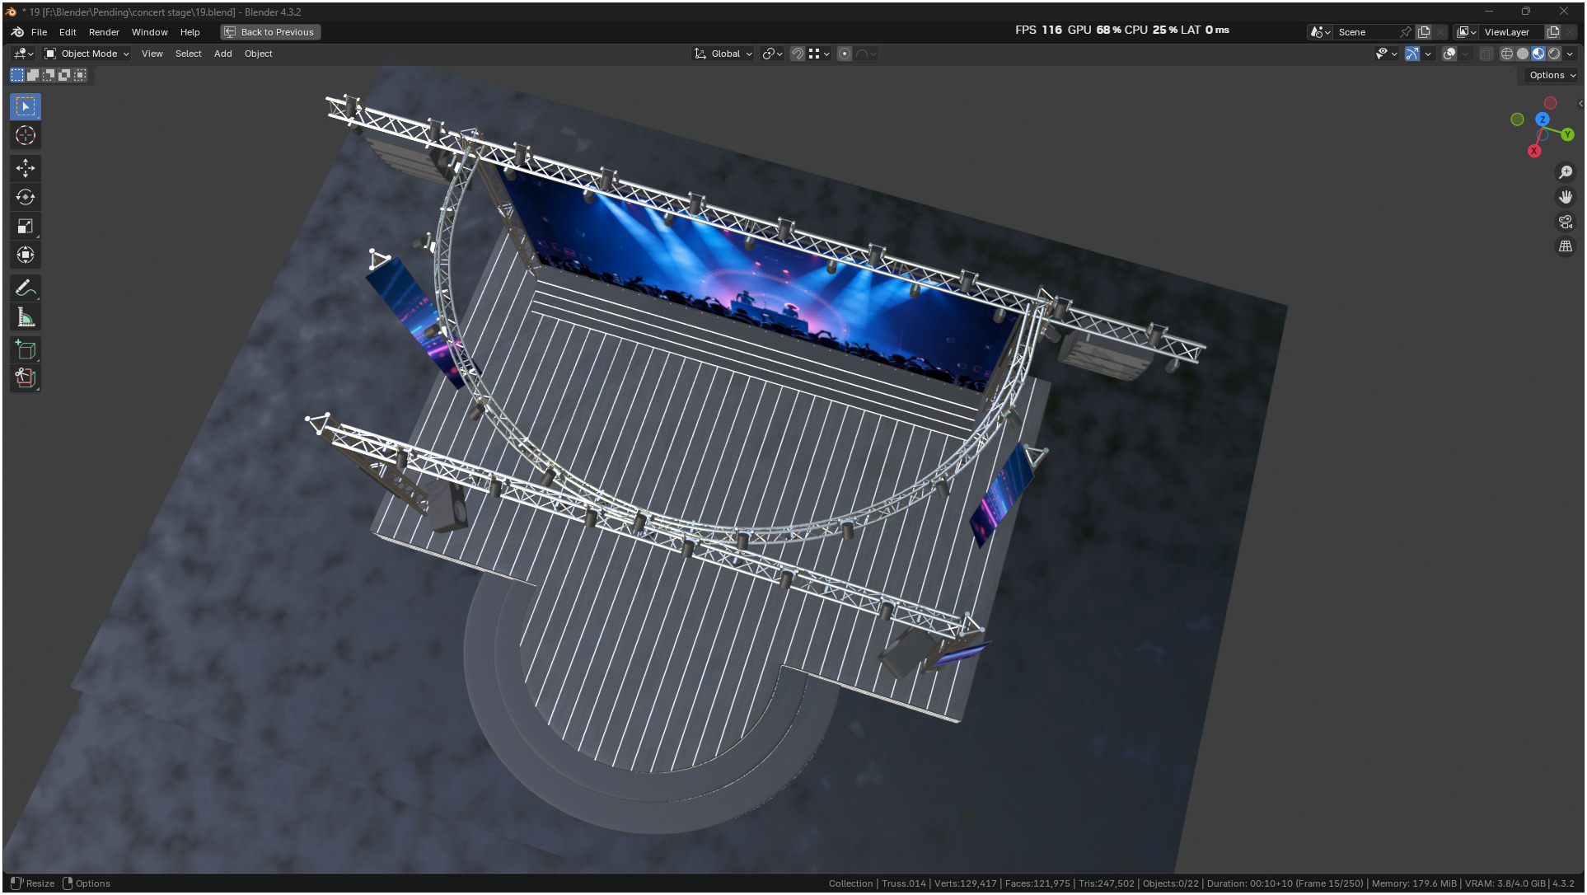The height and width of the screenshot is (895, 1587).
Task: Click the Back to Previous button
Action: point(270,32)
